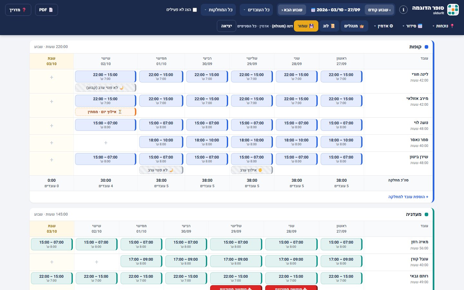This screenshot has height=290, width=464.
Task: Open the סידור scheduling menu
Action: 412,26
